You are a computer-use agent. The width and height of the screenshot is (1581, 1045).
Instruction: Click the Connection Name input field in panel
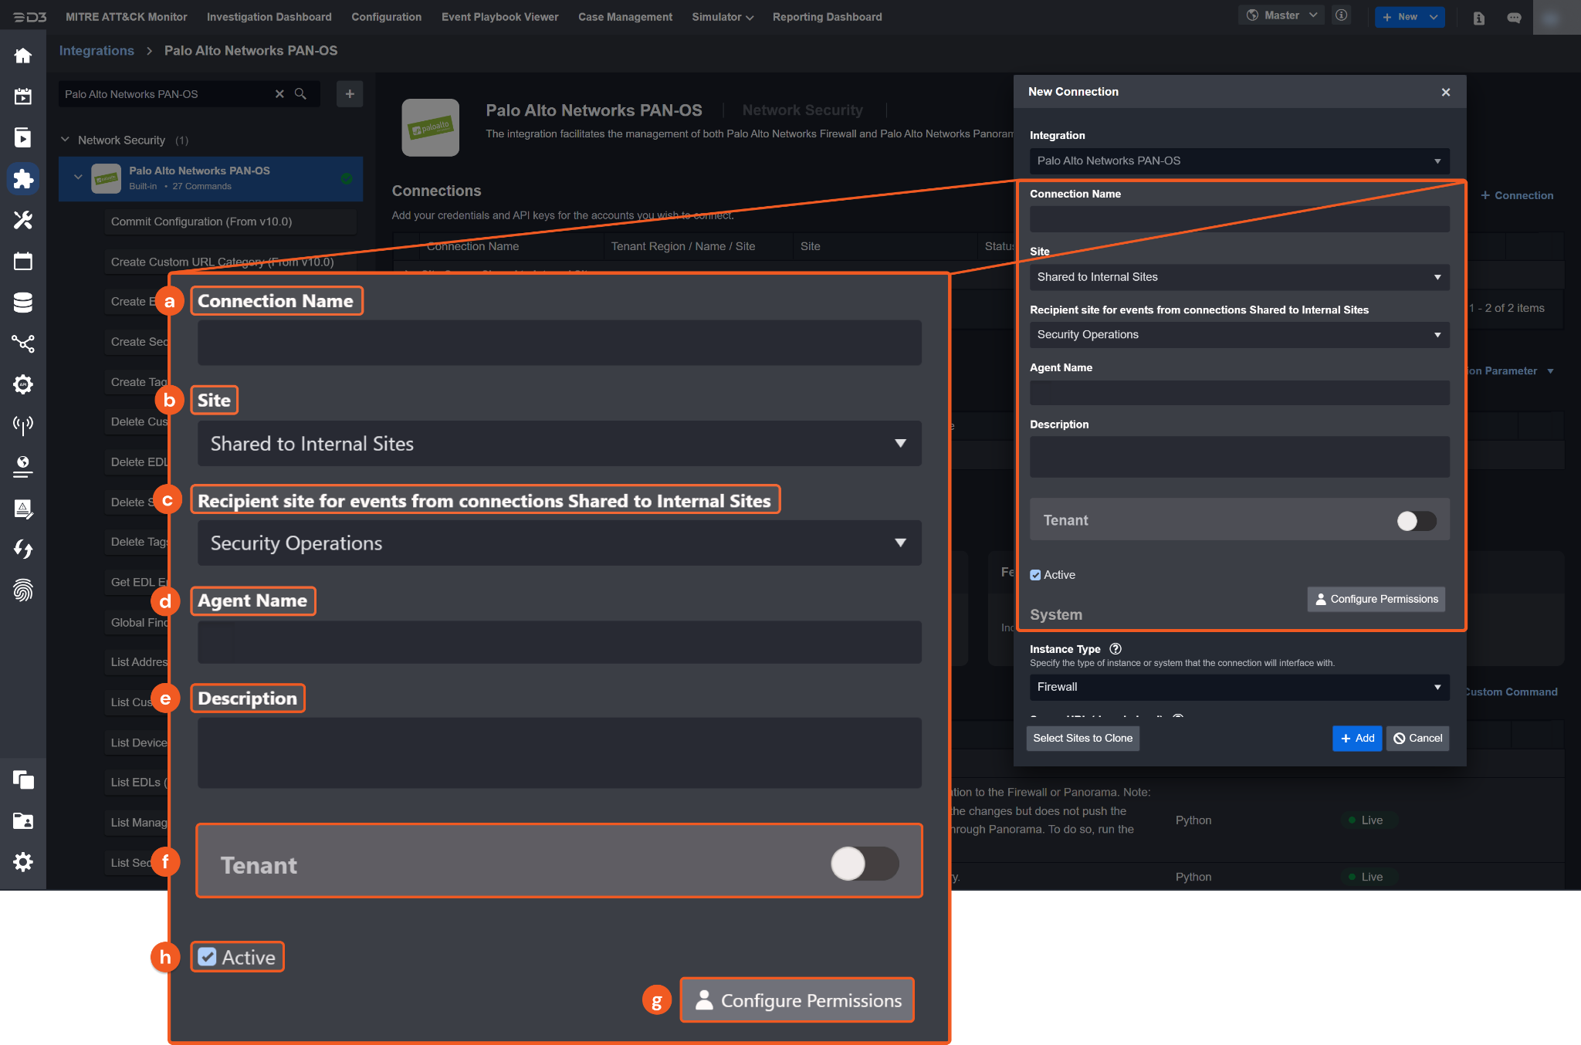(x=1239, y=219)
